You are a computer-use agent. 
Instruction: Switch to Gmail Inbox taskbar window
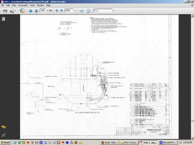tap(110, 143)
